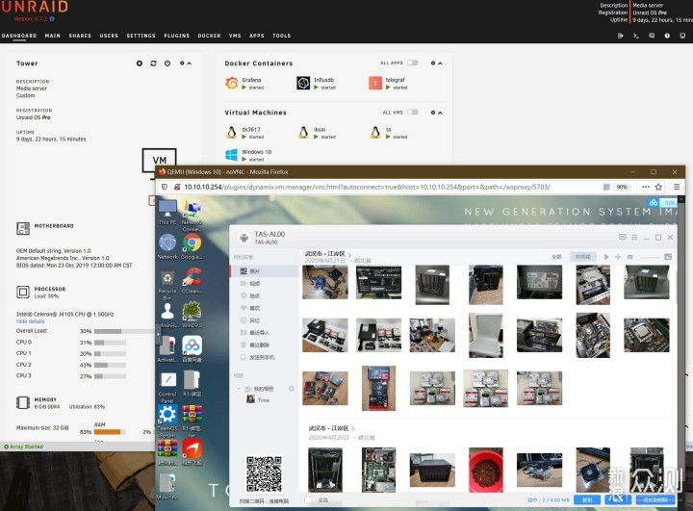Collapse the Virtual Machines panel caret
Image resolution: width=693 pixels, height=511 pixels.
tap(440, 114)
